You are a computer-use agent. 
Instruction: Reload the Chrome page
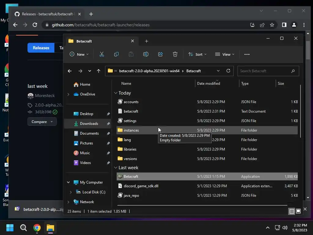pyautogui.click(x=35, y=25)
